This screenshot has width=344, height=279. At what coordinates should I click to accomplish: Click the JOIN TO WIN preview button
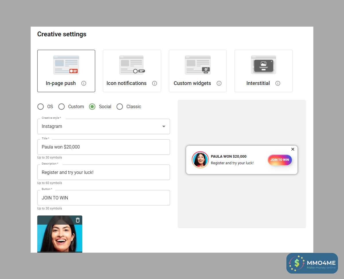(280, 160)
